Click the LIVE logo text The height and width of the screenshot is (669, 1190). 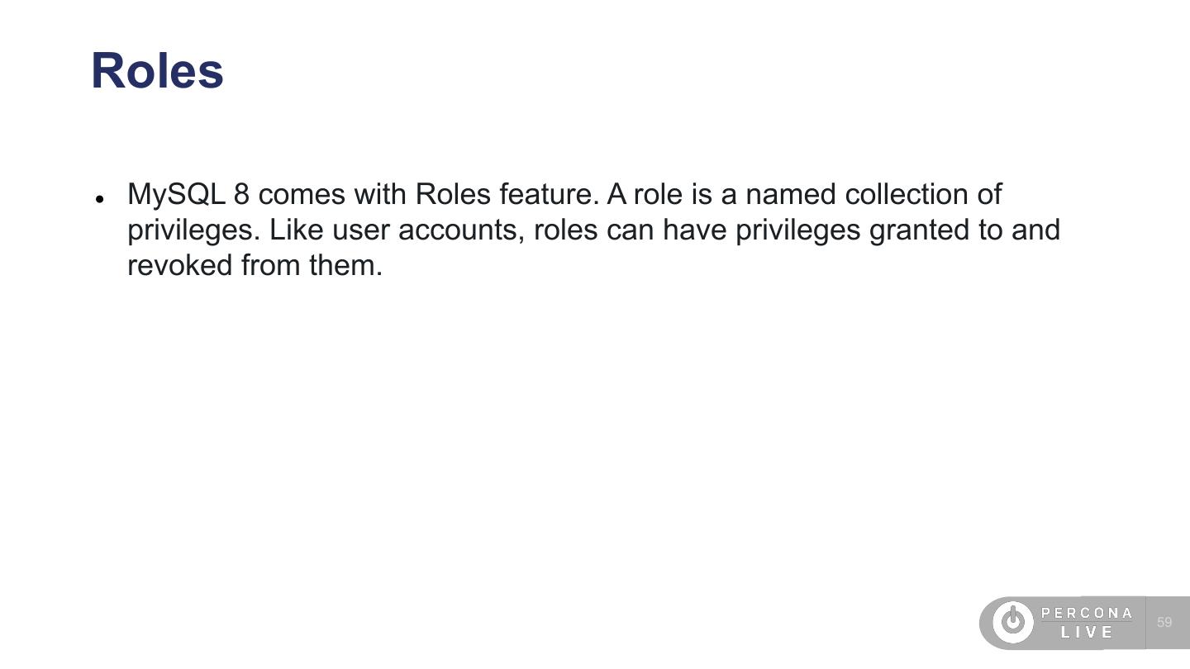point(1087,633)
